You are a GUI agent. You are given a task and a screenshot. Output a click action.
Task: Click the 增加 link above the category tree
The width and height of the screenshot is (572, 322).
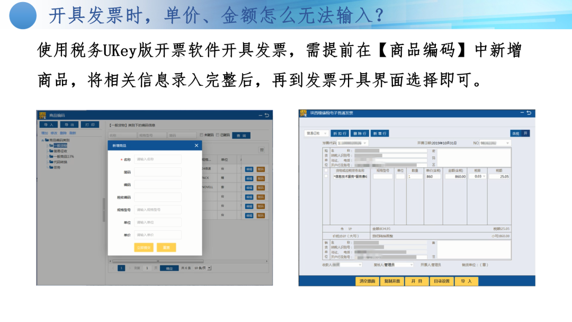[x=44, y=133]
